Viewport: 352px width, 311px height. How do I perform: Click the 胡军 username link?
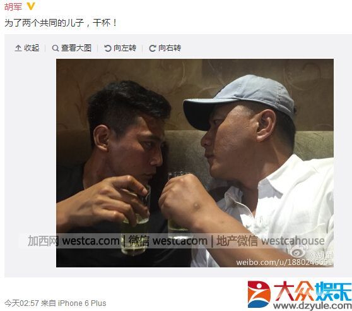tap(13, 7)
